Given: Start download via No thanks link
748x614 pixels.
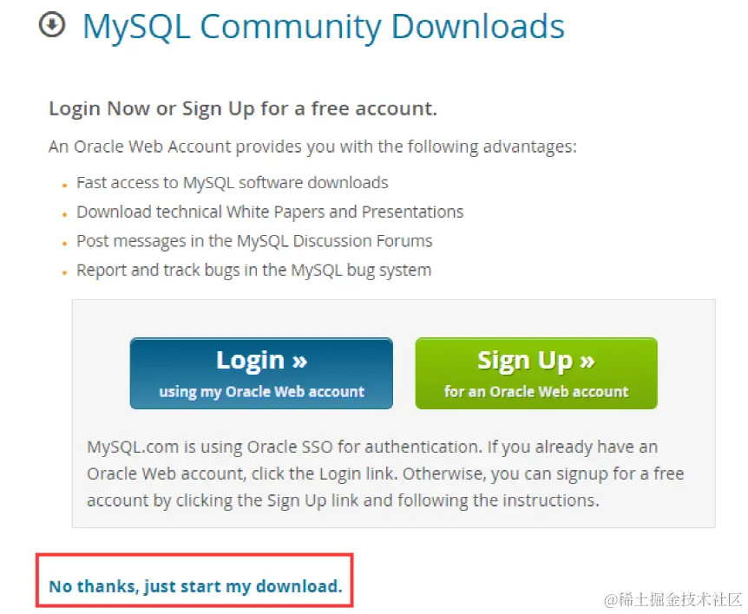Looking at the screenshot, I should coord(195,586).
